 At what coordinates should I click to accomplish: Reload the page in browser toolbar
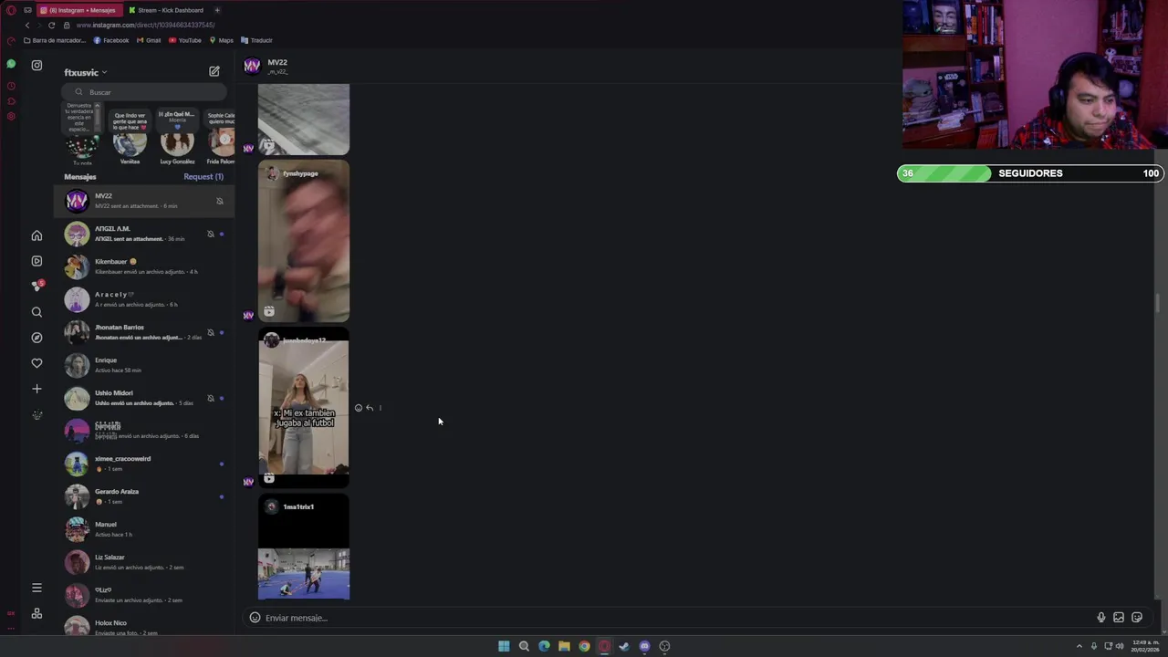coord(51,26)
